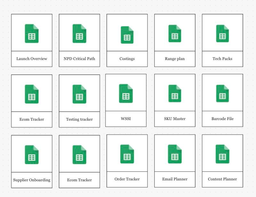The width and height of the screenshot is (256, 197).
Task: Select the 'Email Planner' label
Action: tap(175, 179)
